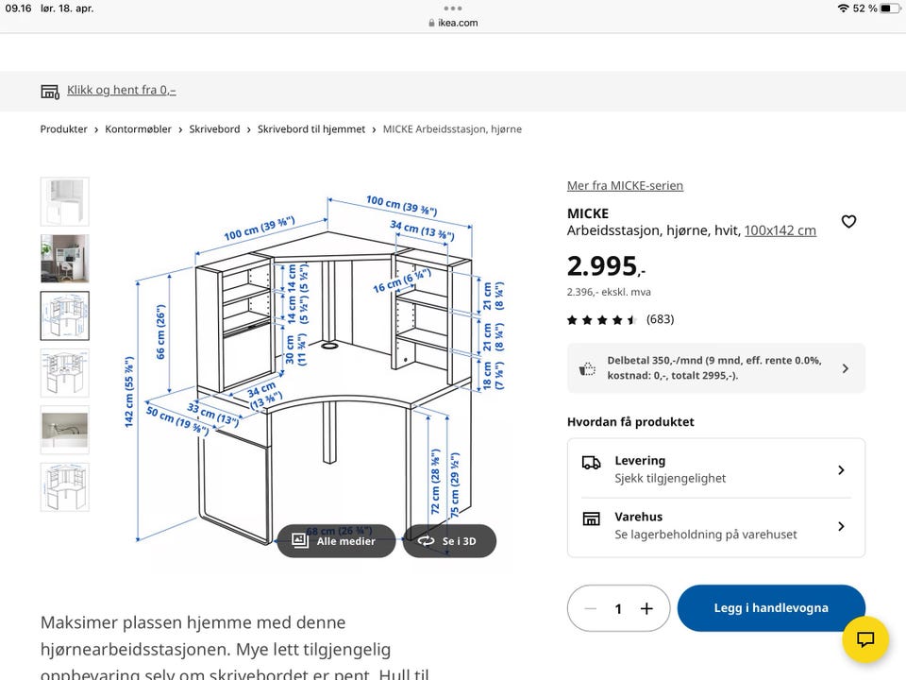The image size is (906, 680).
Task: Tap the warehouse icon in Varehus row
Action: [591, 518]
